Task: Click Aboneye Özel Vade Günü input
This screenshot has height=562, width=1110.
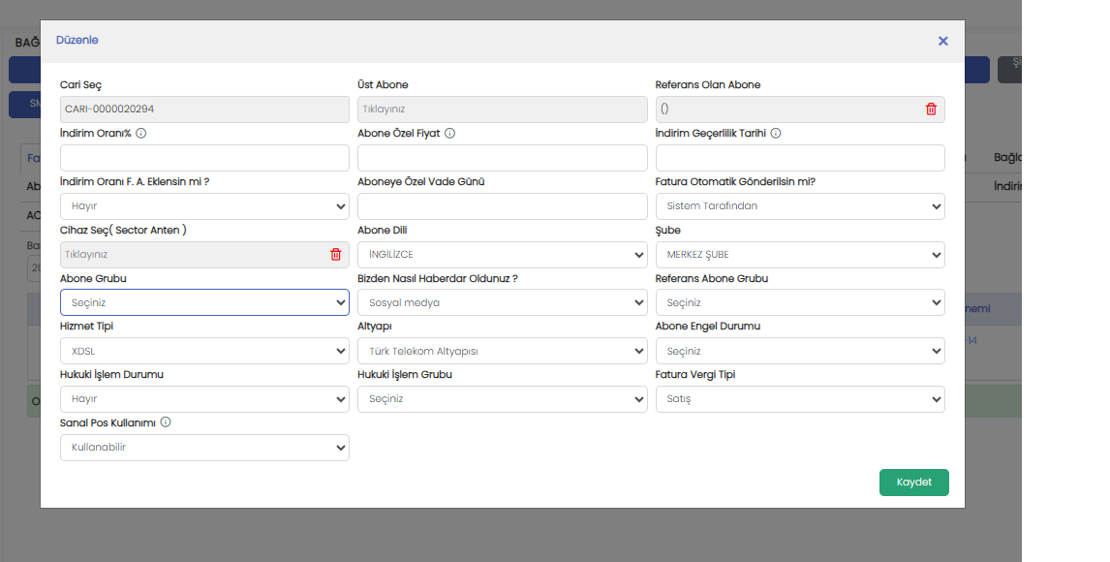Action: 502,206
